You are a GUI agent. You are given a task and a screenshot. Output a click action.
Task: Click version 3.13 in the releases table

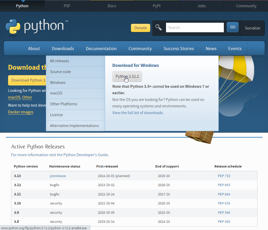click(x=18, y=176)
